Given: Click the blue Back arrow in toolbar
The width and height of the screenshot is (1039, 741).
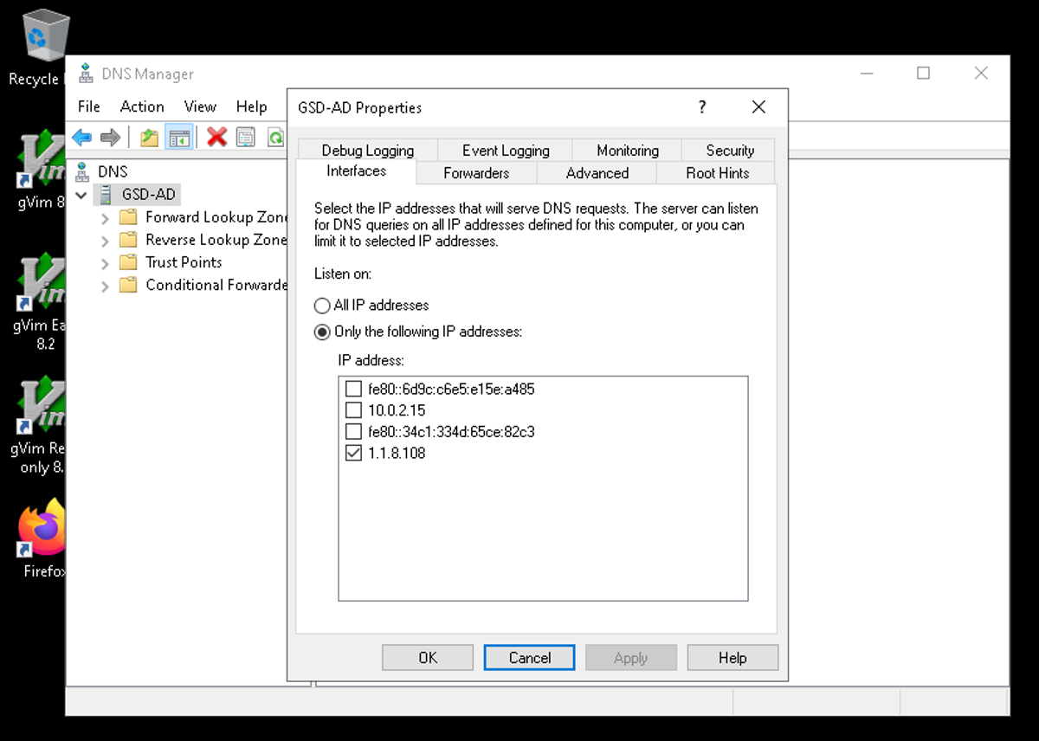Looking at the screenshot, I should click(82, 137).
